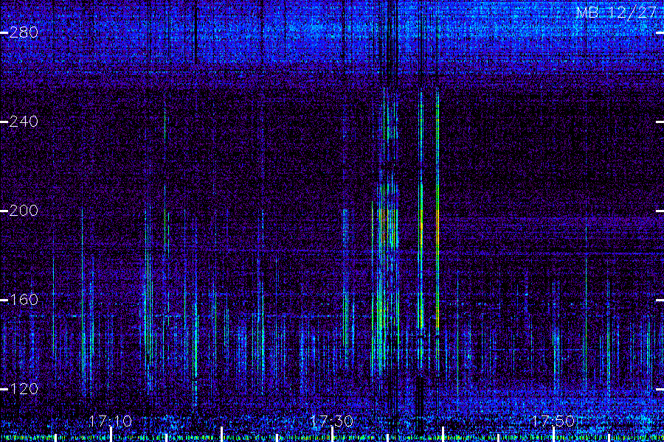Click the 280 frequency axis label
The height and width of the screenshot is (442, 664).
(x=24, y=32)
